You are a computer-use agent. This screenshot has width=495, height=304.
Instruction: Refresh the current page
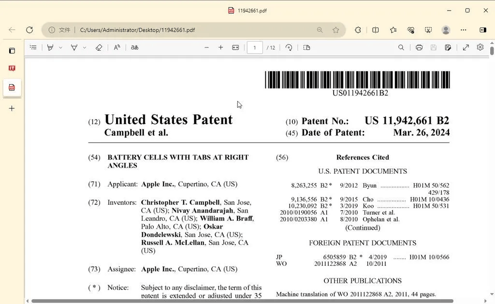pos(29,30)
